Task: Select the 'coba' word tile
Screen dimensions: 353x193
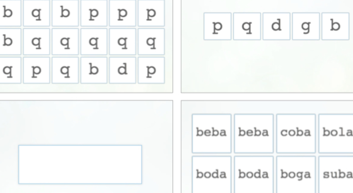Action: tap(296, 133)
